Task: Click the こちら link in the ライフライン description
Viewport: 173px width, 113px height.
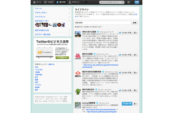Action: coord(135,14)
